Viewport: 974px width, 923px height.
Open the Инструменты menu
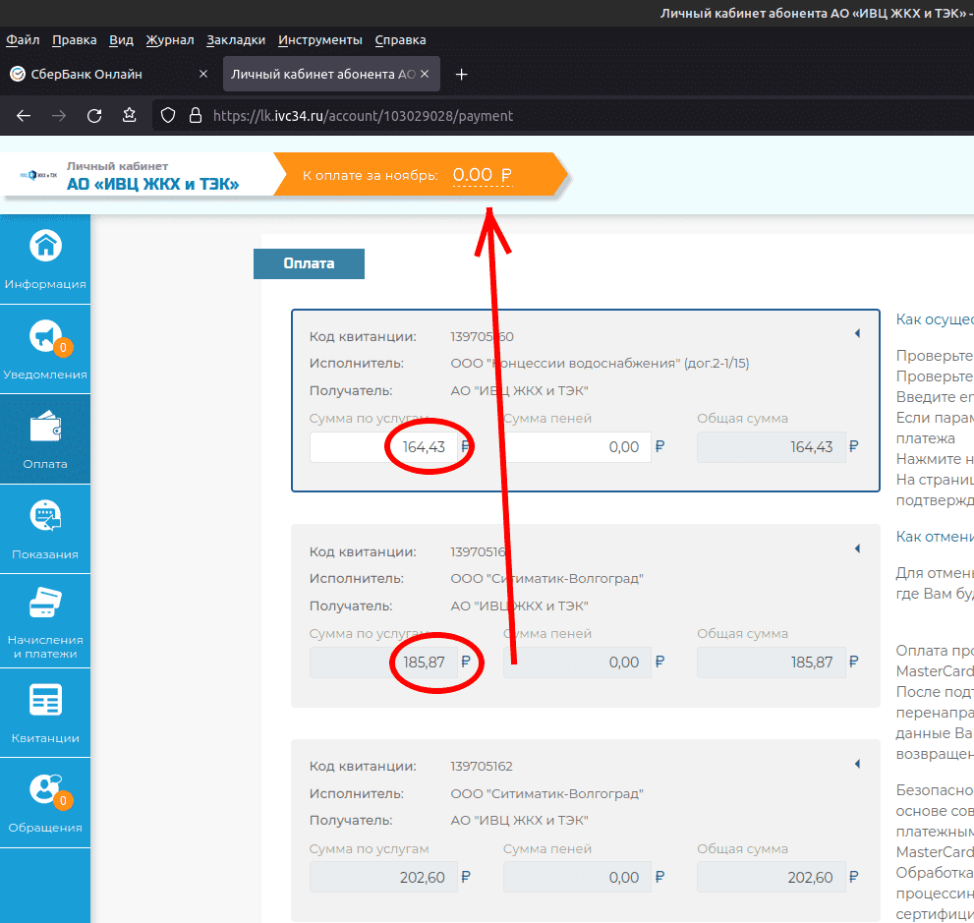point(319,40)
